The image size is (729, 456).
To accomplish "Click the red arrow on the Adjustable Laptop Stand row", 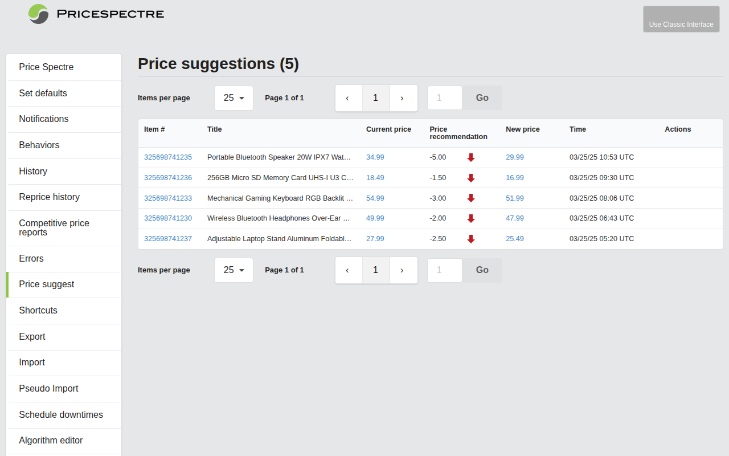I will [470, 239].
